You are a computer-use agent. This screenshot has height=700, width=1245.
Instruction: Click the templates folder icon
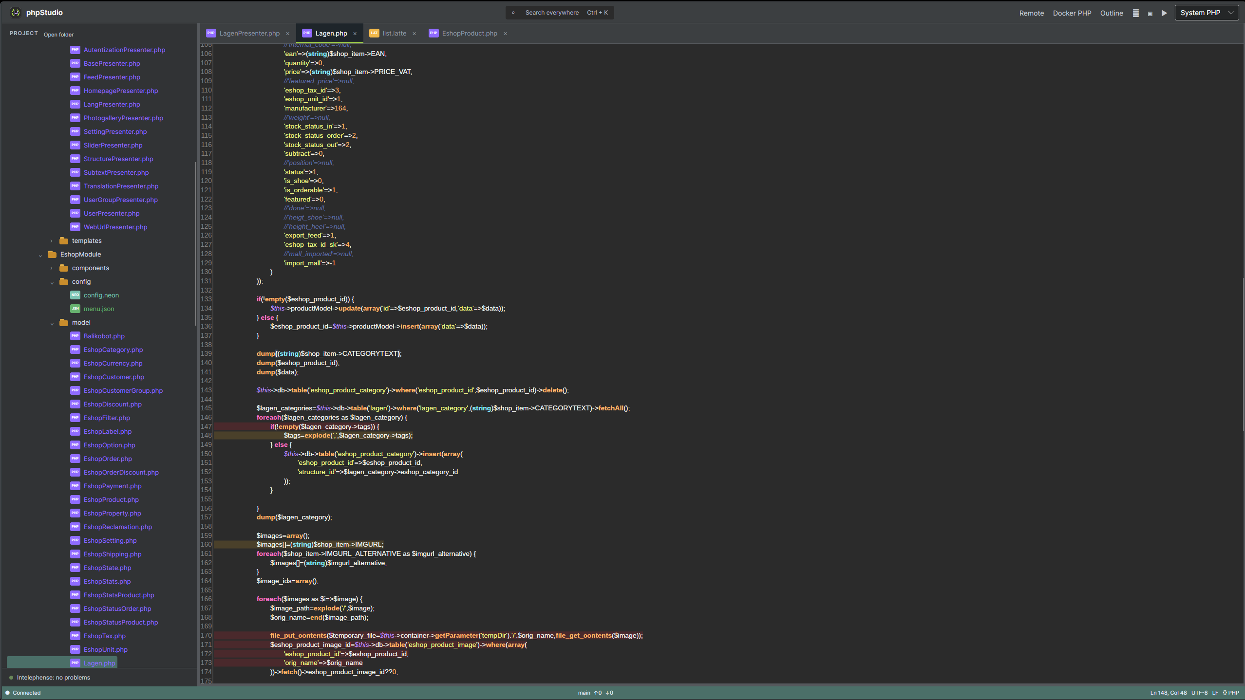click(x=64, y=240)
